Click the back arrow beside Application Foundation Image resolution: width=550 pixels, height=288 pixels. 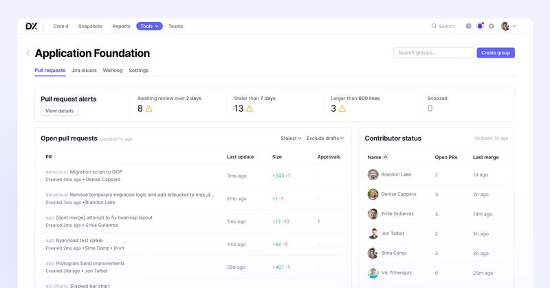click(x=28, y=53)
